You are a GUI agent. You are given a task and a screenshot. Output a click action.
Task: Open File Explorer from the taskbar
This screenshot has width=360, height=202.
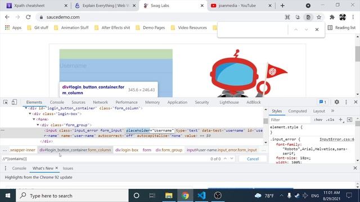[169, 196]
